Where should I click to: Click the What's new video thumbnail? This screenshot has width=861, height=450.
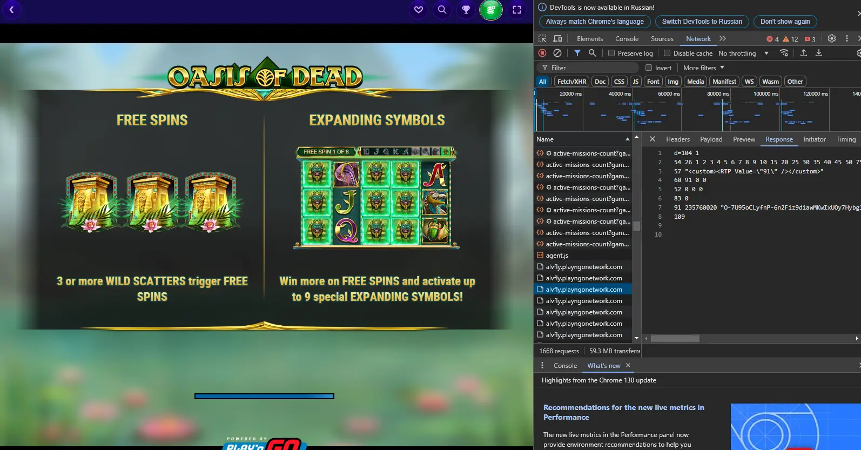pyautogui.click(x=796, y=427)
